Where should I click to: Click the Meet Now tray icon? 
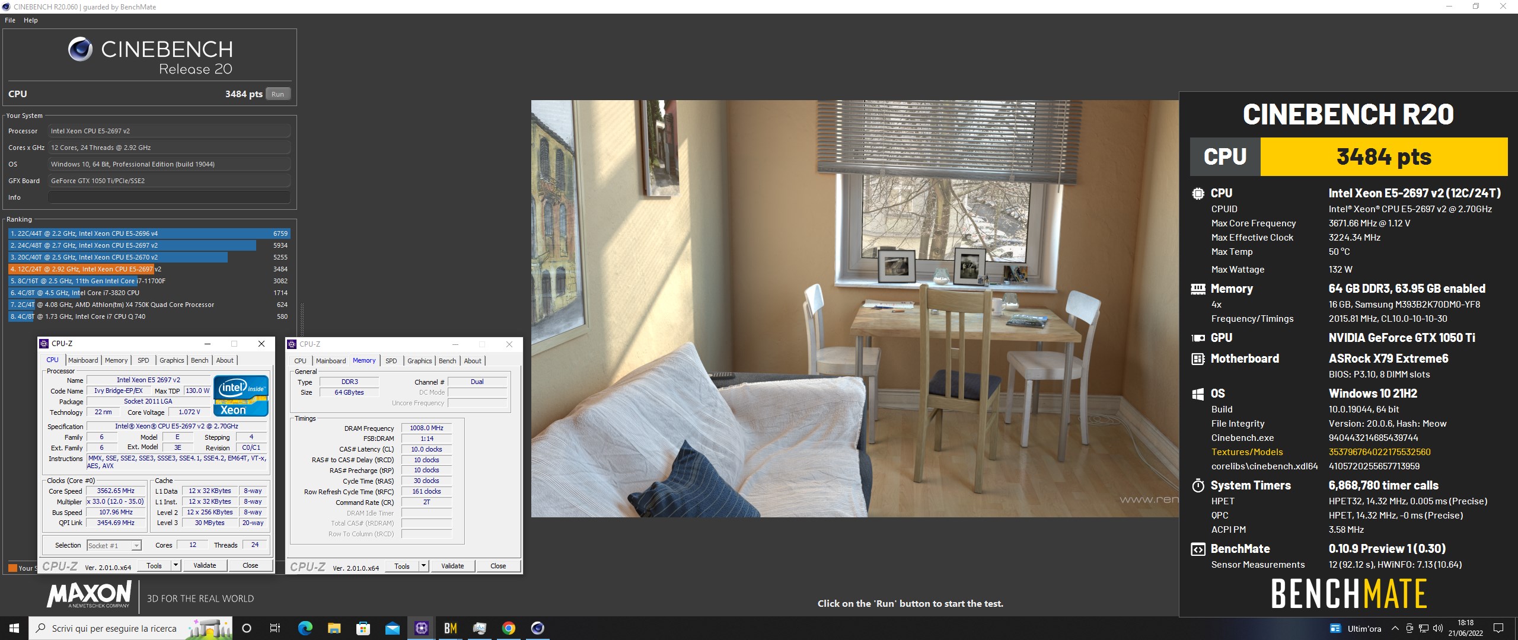pos(1409,629)
